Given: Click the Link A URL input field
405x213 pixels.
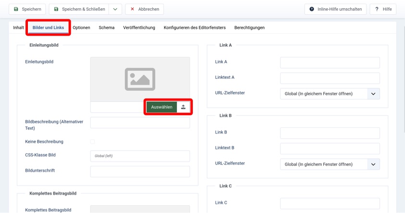Looking at the screenshot, I should point(330,63).
